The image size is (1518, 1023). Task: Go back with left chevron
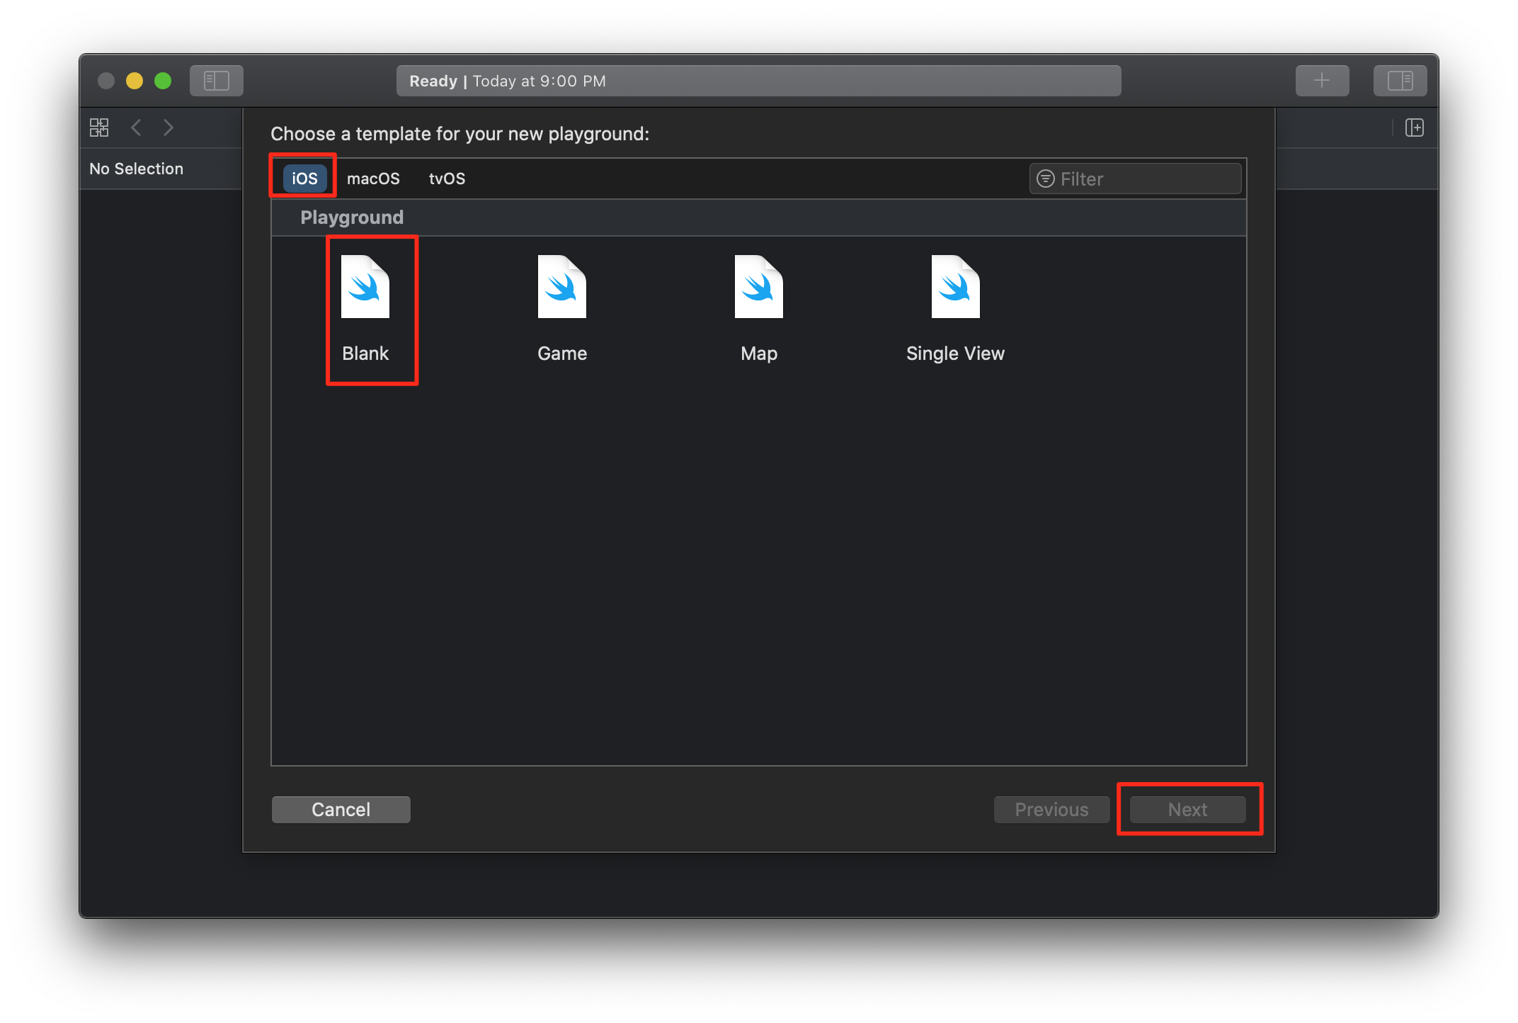(137, 128)
